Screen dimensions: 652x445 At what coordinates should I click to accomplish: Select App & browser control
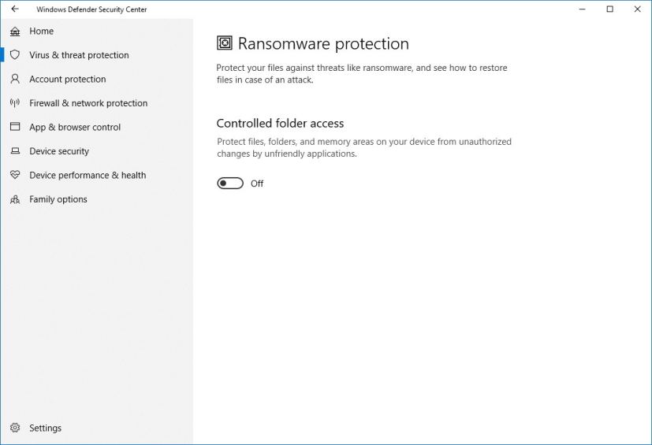[96, 127]
